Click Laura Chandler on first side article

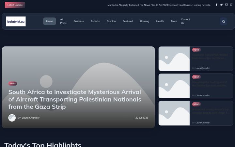point(202,68)
